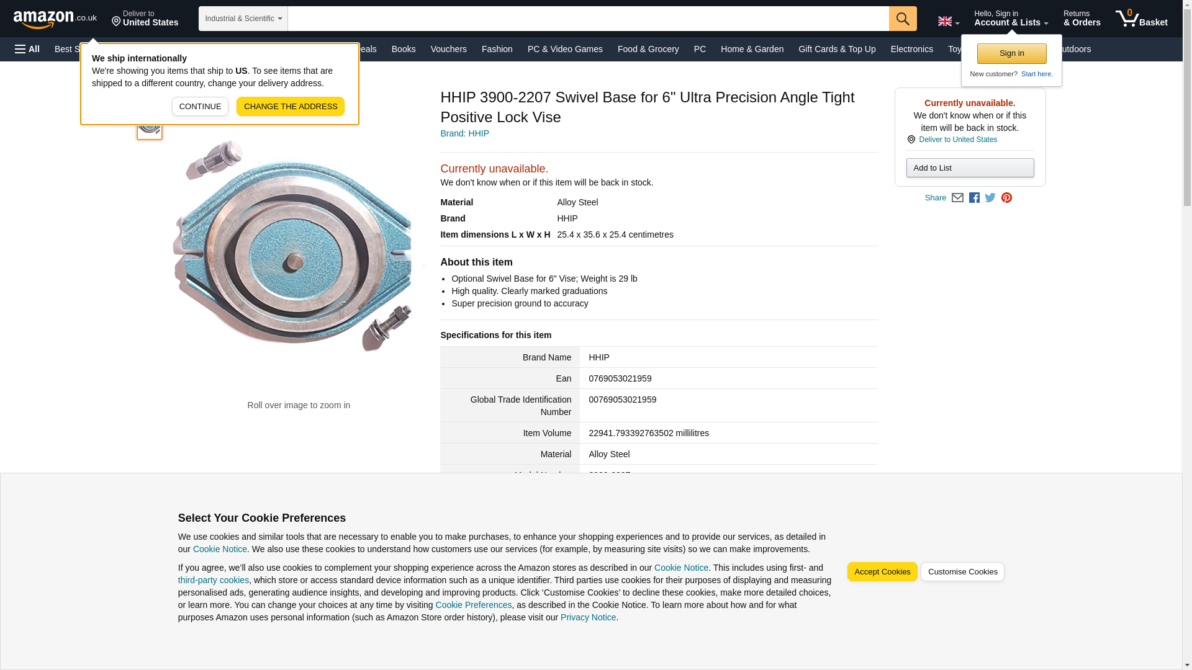
Task: Click the Brand: HHIP link
Action: [x=464, y=133]
